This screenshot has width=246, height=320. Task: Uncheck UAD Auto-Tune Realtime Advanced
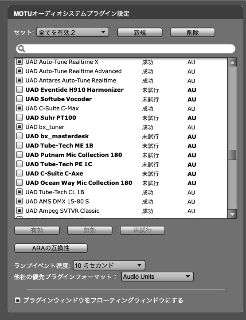click(x=20, y=71)
